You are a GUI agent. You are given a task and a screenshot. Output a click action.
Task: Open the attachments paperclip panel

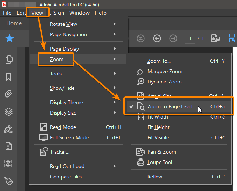[8, 94]
